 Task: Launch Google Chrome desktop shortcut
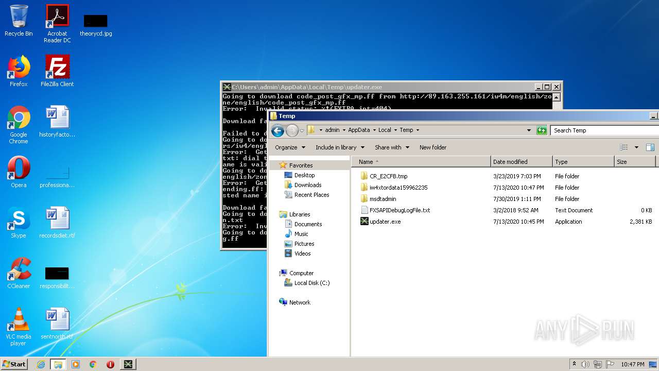pos(19,125)
